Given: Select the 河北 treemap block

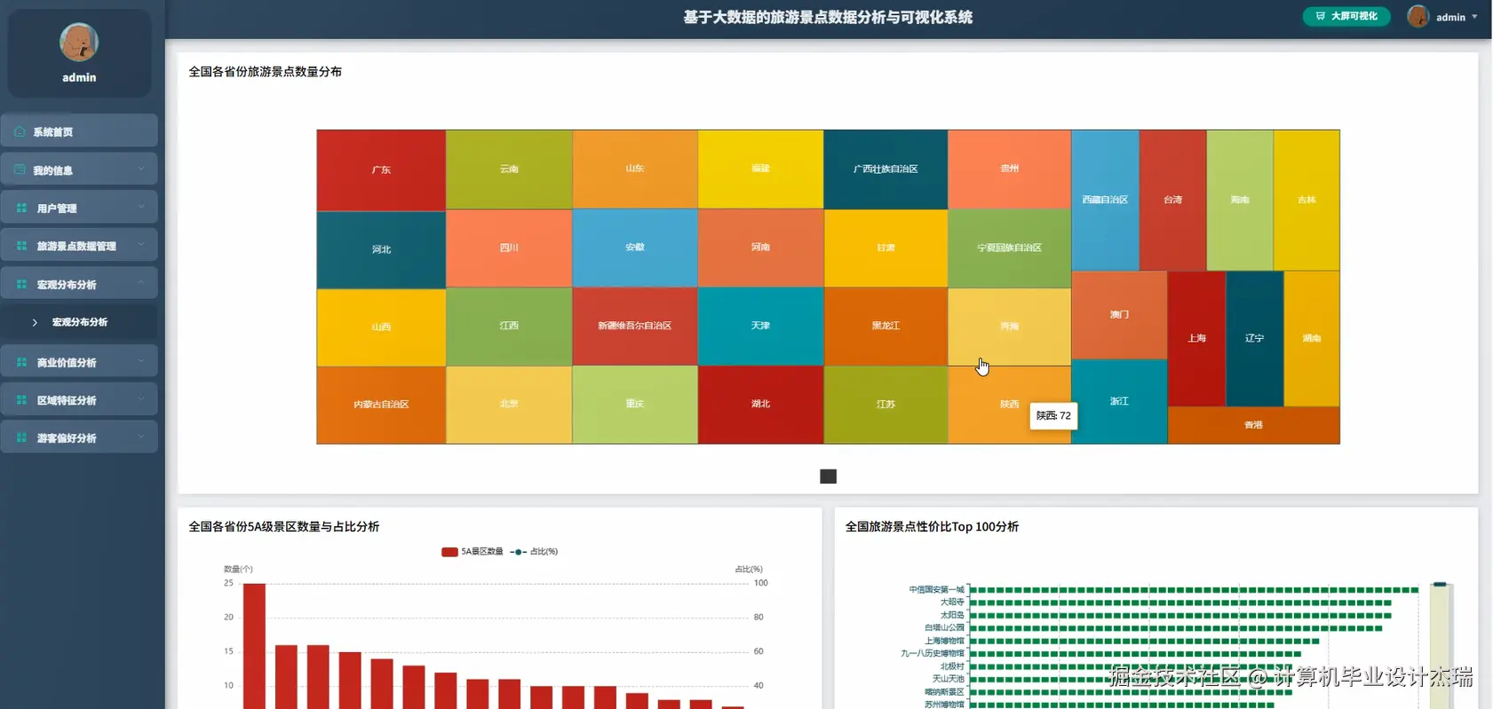Looking at the screenshot, I should pos(381,249).
